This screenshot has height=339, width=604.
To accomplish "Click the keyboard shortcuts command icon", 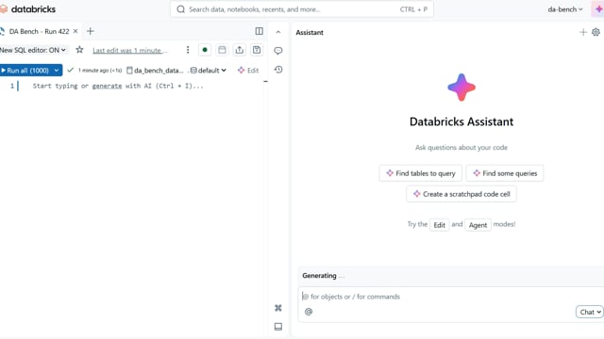I will (x=278, y=308).
